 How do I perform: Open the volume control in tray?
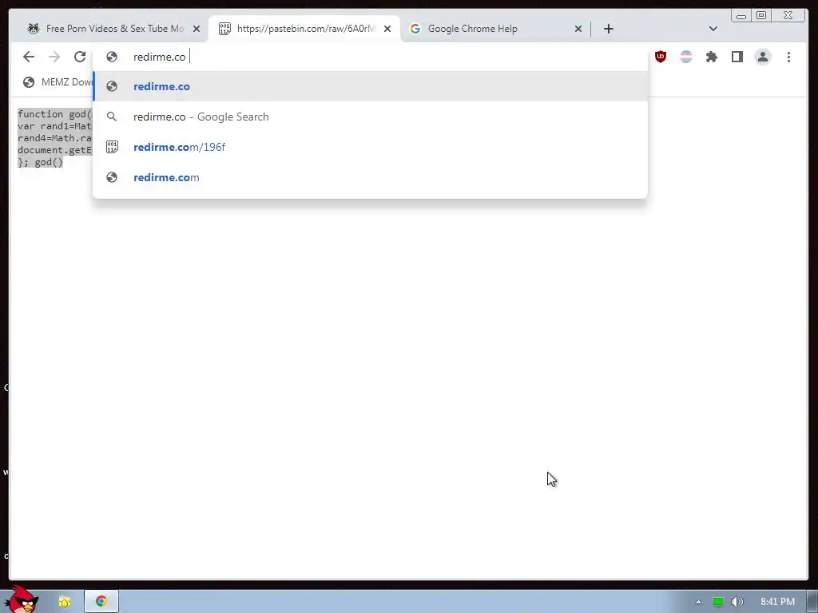737,602
